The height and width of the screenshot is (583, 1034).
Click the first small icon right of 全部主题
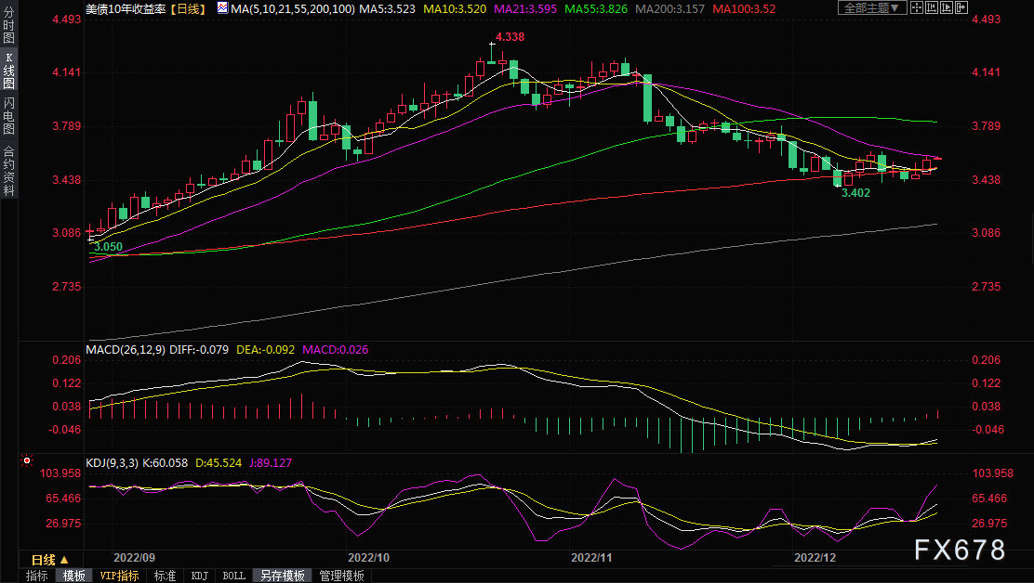(x=917, y=7)
